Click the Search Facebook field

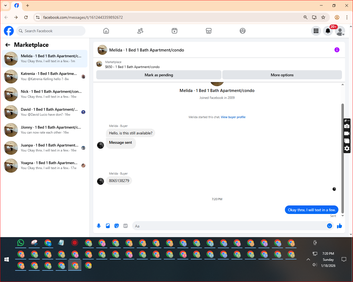click(51, 31)
